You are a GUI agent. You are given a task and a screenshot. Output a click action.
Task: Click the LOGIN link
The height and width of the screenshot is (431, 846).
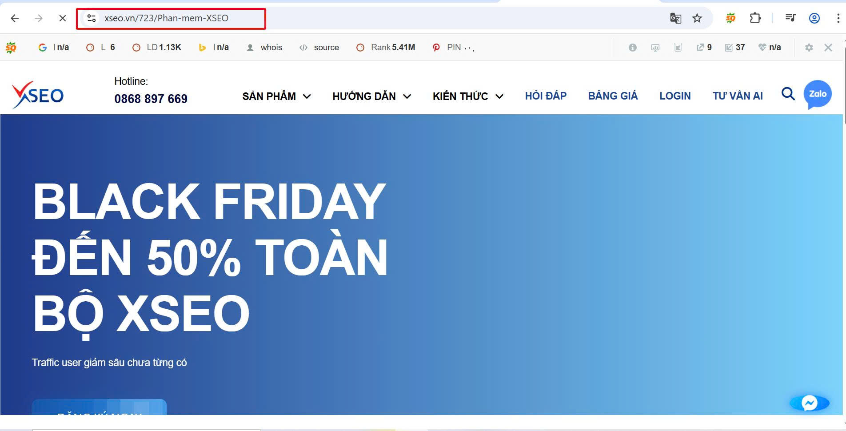tap(675, 96)
